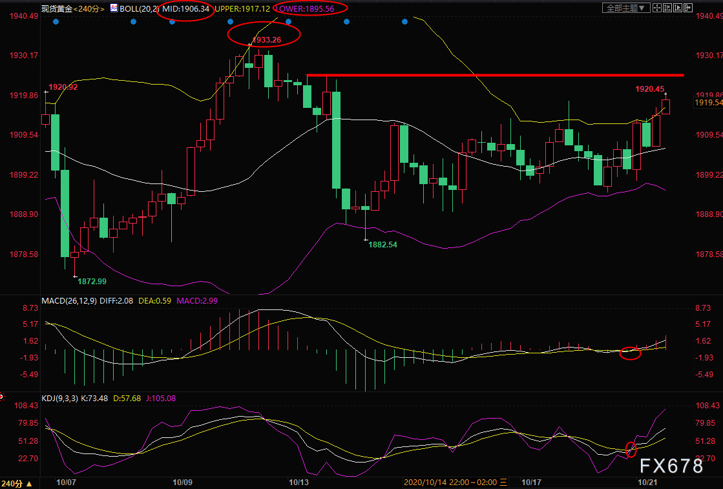Open the 240分 period selector at bottom left
The height and width of the screenshot is (489, 723).
[17, 483]
